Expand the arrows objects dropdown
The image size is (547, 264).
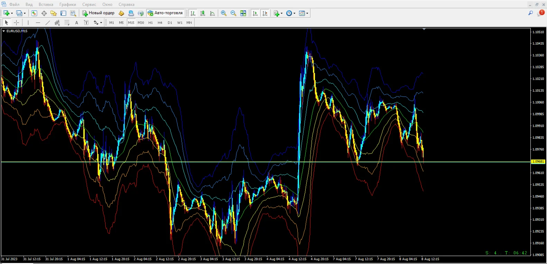pos(101,22)
